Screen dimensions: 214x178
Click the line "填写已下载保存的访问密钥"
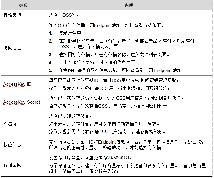[116, 98]
